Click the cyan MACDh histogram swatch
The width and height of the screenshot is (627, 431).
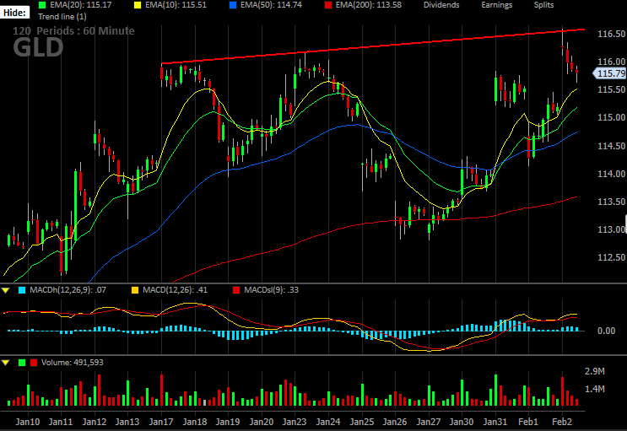pyautogui.click(x=22, y=290)
